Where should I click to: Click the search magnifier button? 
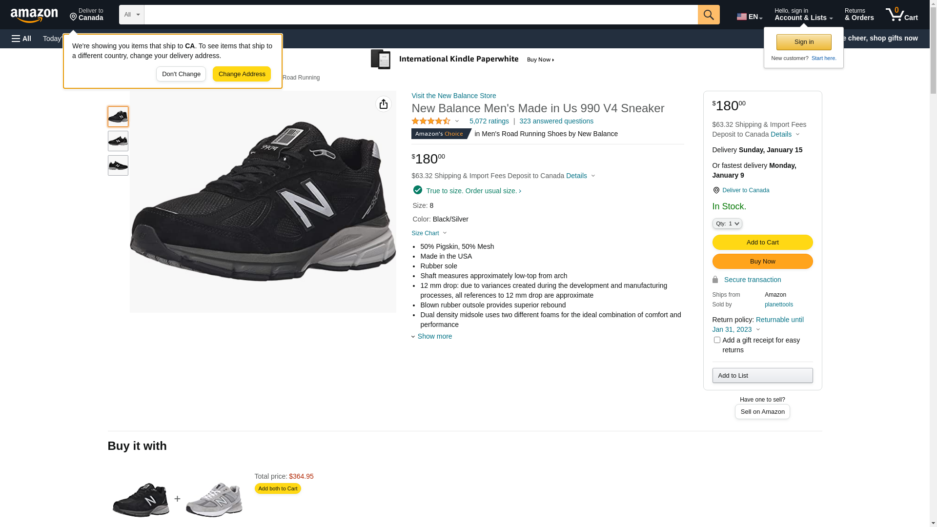coord(709,15)
